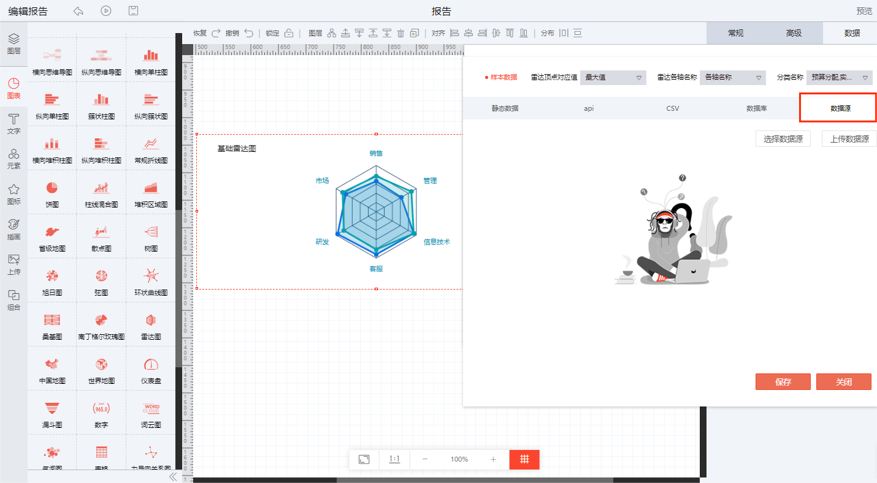
Task: Switch to the 静态数据 tab
Action: 505,108
